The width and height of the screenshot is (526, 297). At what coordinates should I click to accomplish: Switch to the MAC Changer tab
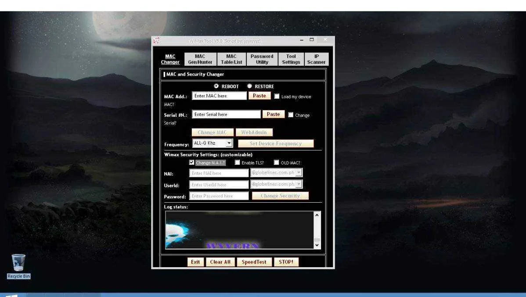click(x=170, y=59)
